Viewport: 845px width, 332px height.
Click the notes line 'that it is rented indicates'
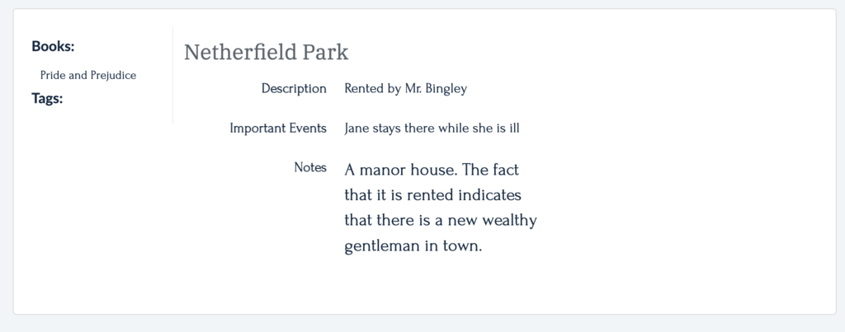pos(432,194)
